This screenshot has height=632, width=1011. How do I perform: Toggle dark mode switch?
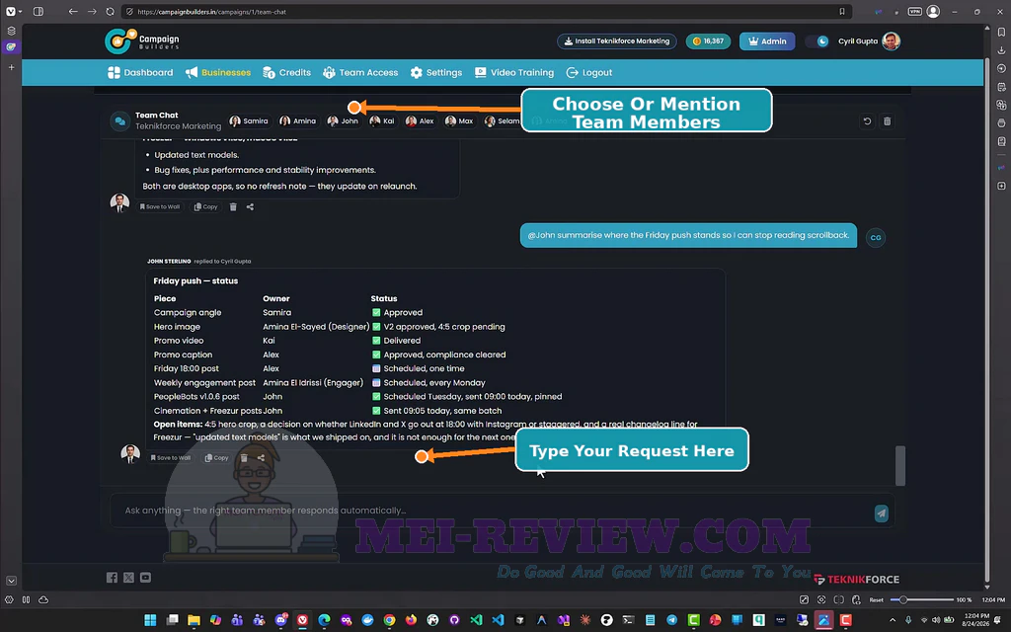(x=817, y=41)
